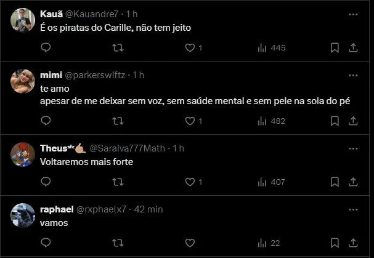Share raphael's tweet
This screenshot has height=258, width=374.
[353, 243]
